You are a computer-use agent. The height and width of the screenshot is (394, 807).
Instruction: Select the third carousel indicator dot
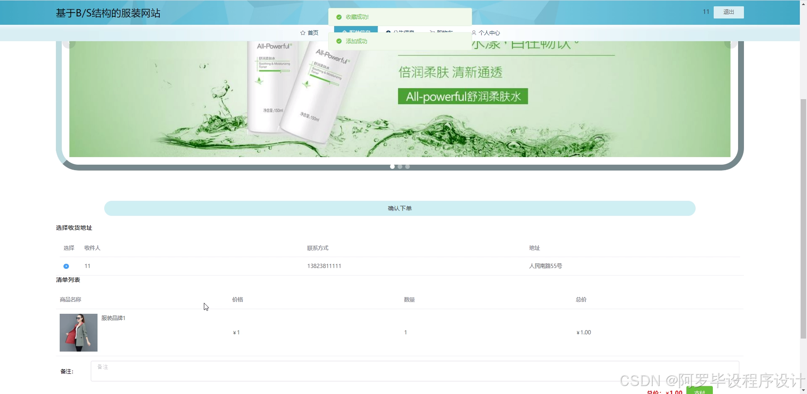(407, 167)
